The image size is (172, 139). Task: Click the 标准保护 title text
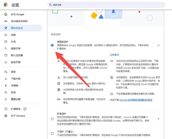point(61,114)
